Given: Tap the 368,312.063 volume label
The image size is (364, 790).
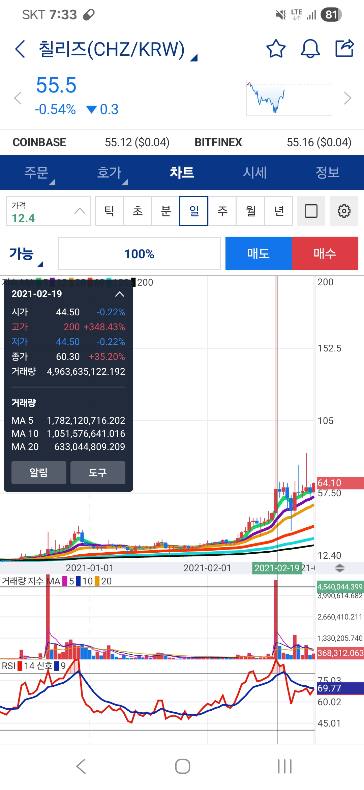Looking at the screenshot, I should pos(340,653).
